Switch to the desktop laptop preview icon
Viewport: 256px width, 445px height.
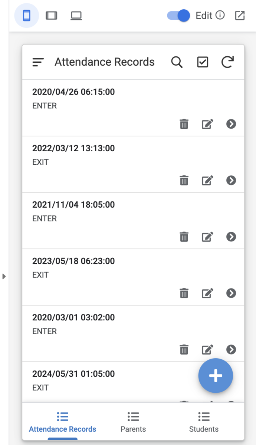click(76, 16)
